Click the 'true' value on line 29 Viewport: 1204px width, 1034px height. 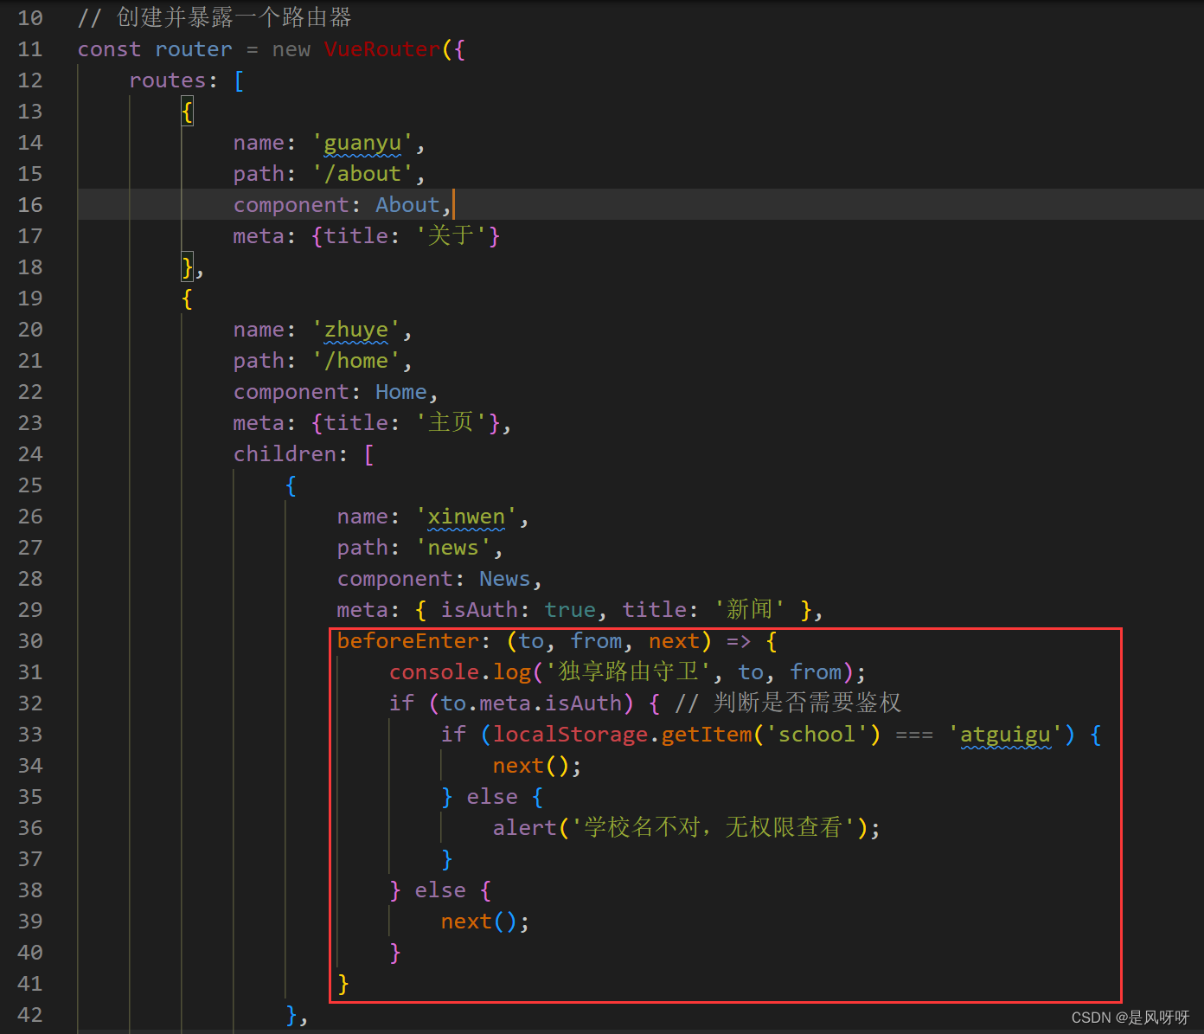coord(570,610)
